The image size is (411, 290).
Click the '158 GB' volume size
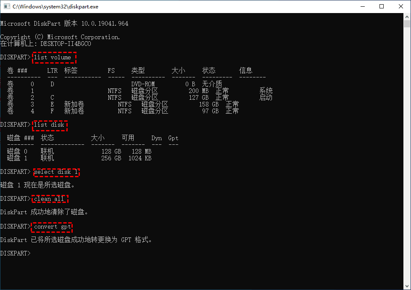click(208, 104)
